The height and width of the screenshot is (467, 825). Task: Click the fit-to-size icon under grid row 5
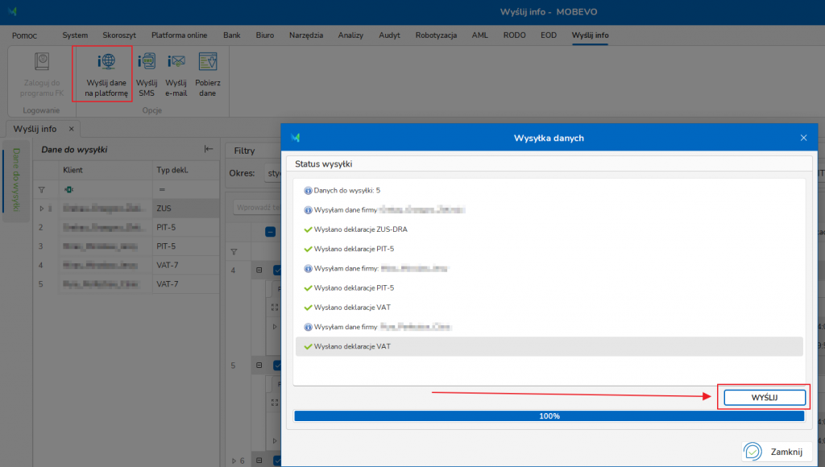[x=274, y=403]
